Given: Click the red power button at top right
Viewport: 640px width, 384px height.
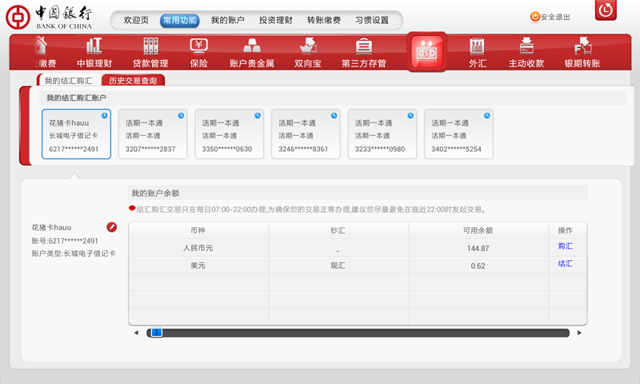Looking at the screenshot, I should click(606, 10).
